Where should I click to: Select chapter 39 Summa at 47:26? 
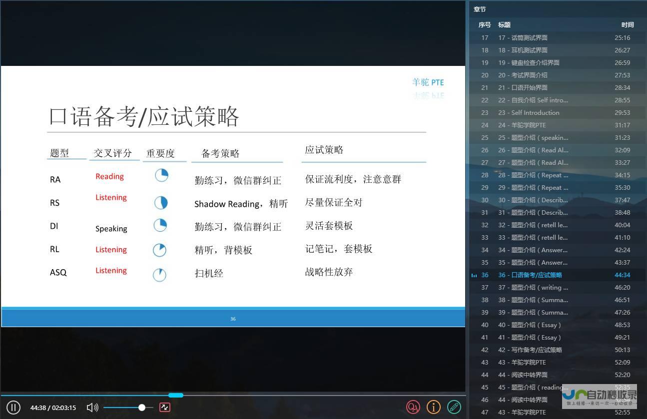(557, 312)
